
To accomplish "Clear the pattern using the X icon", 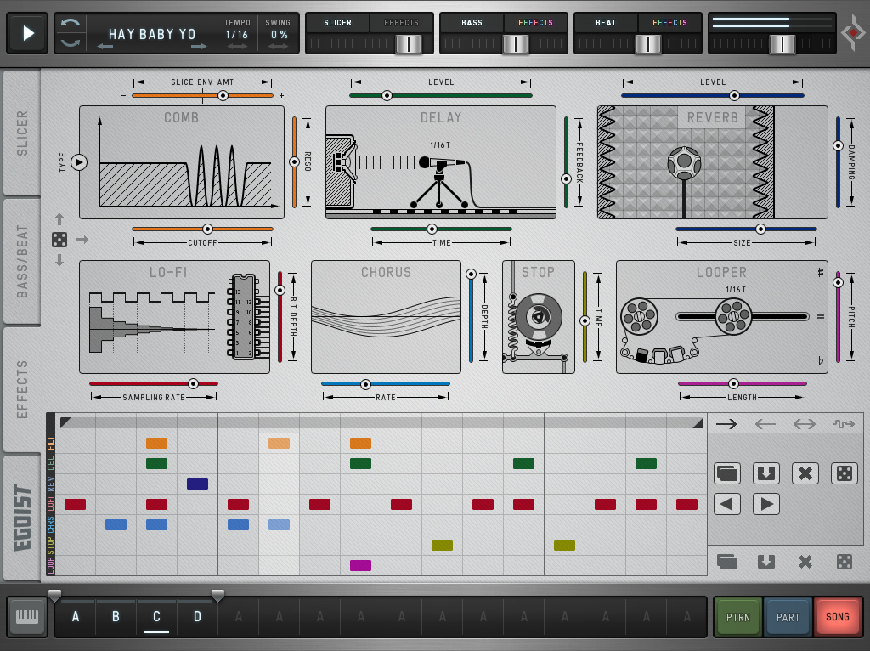I will pos(805,473).
